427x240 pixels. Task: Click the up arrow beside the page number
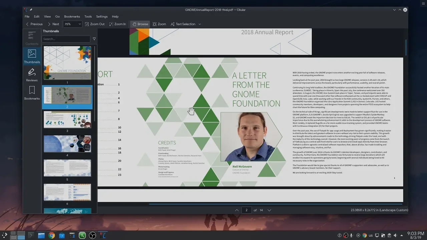(237, 210)
